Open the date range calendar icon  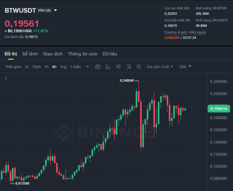[98, 67]
